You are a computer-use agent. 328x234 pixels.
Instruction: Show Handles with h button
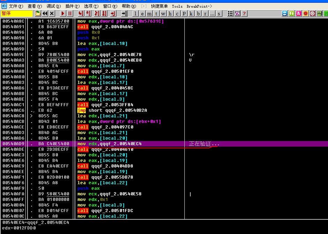coord(170,14)
